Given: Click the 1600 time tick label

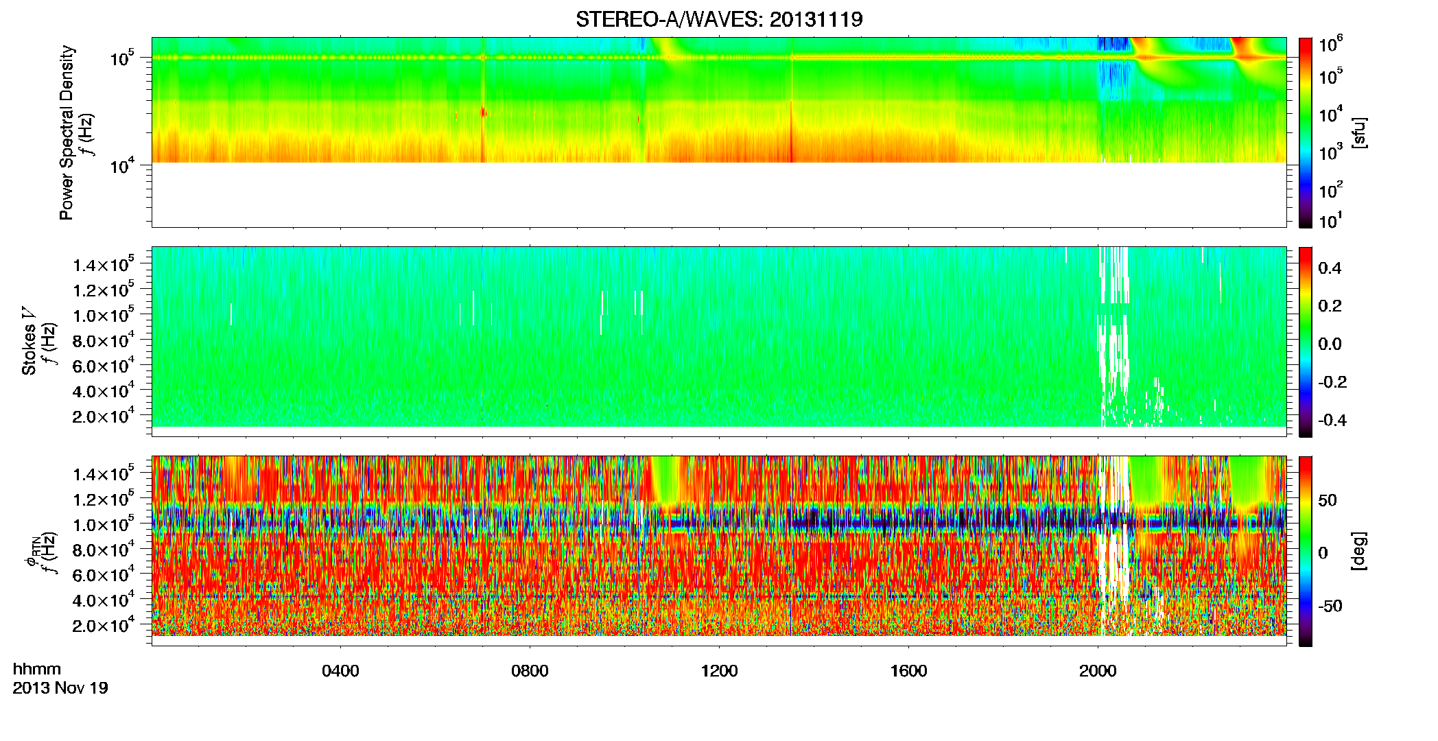Looking at the screenshot, I should pos(908,670).
